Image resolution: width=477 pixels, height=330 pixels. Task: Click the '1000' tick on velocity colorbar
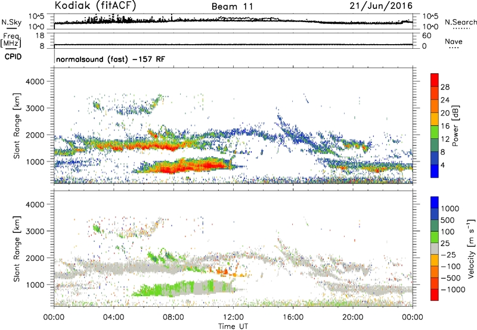coord(450,208)
